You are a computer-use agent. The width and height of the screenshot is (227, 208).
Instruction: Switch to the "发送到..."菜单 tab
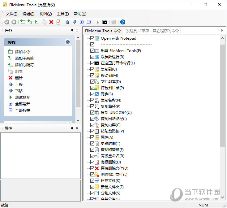tap(137, 31)
